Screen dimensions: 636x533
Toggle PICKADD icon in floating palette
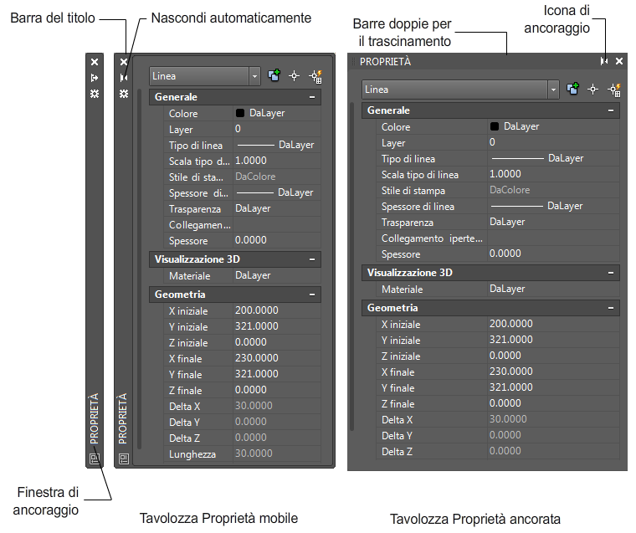274,75
